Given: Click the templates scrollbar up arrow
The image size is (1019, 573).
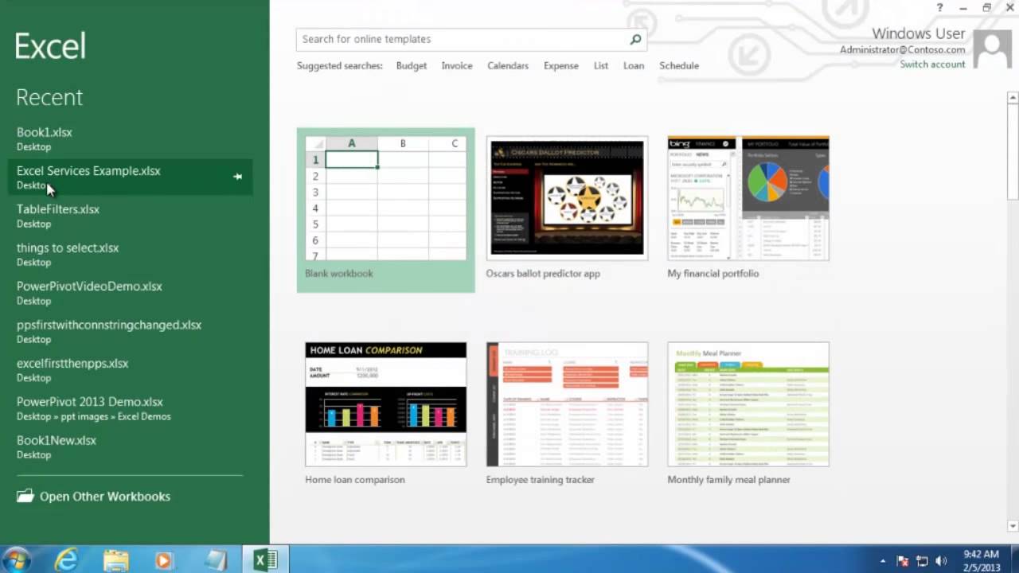Looking at the screenshot, I should (x=1013, y=98).
